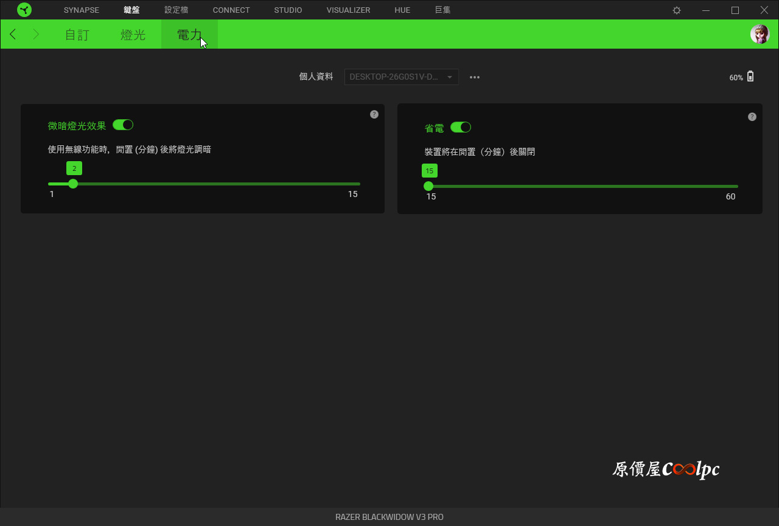The width and height of the screenshot is (779, 526).
Task: Toggle the 微暗燈光效果 switch off
Action: coord(123,125)
